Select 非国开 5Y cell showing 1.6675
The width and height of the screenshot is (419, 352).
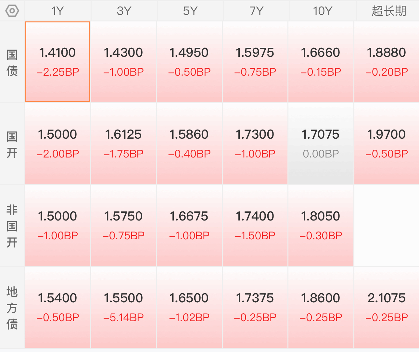pos(189,226)
